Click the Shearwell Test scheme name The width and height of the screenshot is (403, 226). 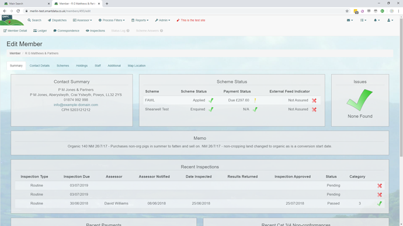[x=157, y=109]
